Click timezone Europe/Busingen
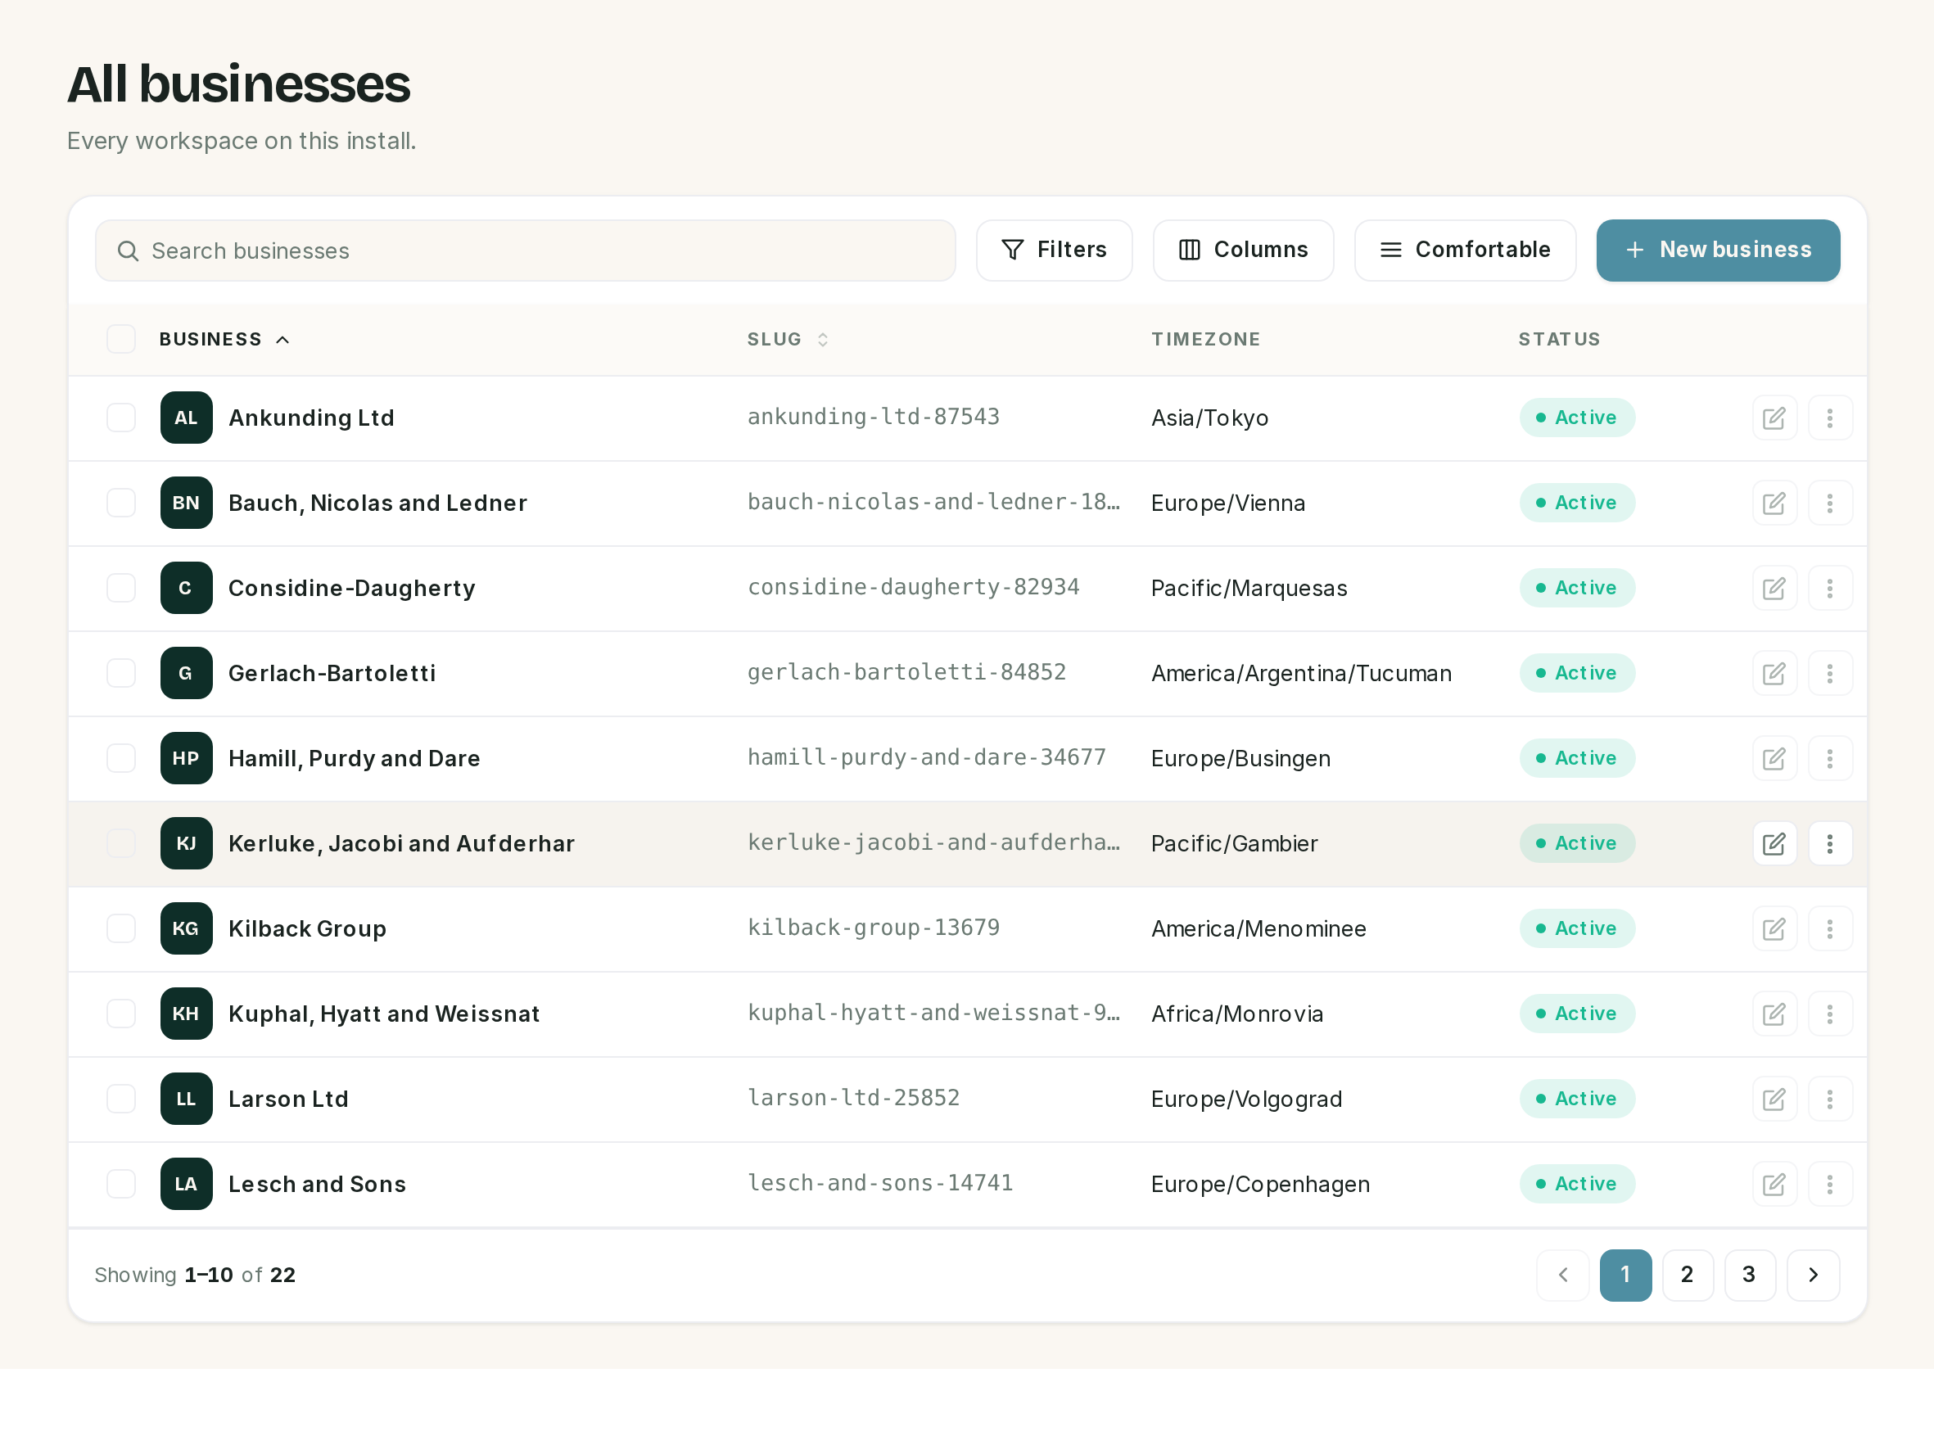1934x1454 pixels. tap(1240, 758)
